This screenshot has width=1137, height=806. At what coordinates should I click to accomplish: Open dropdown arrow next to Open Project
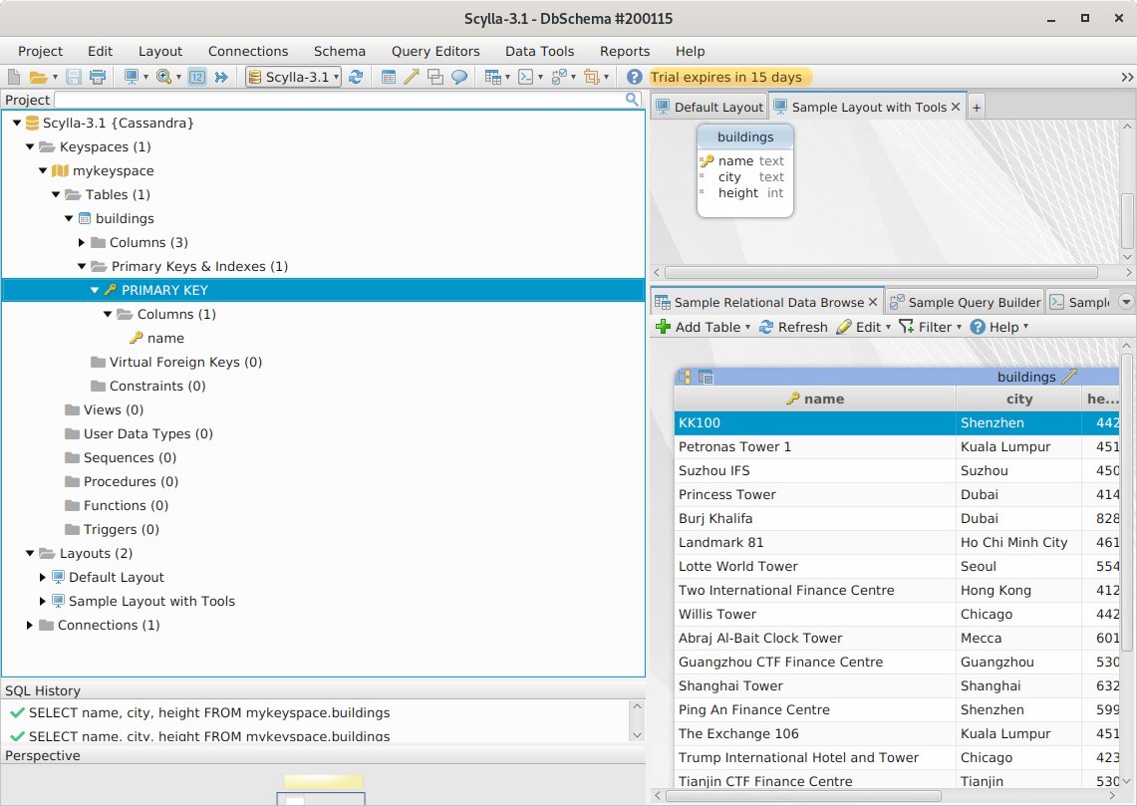coord(55,77)
